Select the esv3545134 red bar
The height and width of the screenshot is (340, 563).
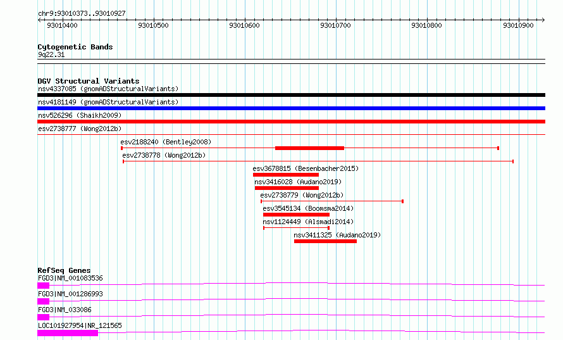tap(296, 215)
